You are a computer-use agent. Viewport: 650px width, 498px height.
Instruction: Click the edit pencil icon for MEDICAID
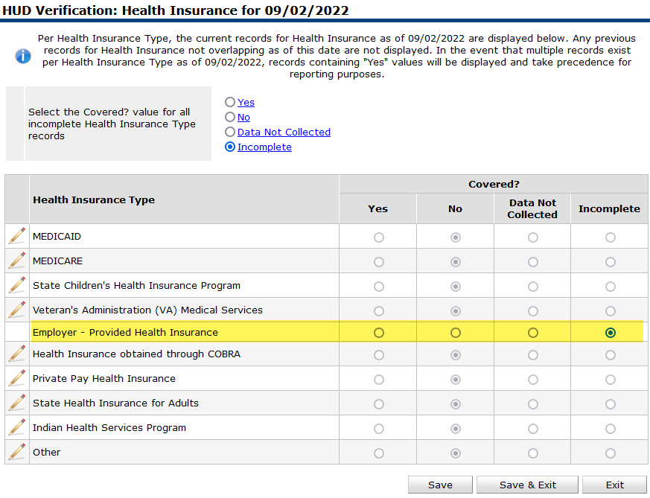pyautogui.click(x=16, y=236)
